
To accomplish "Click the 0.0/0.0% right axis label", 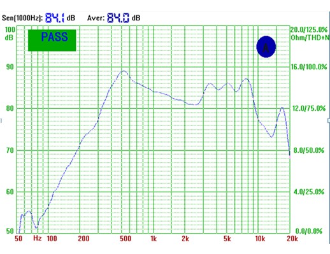I will 308,231.
